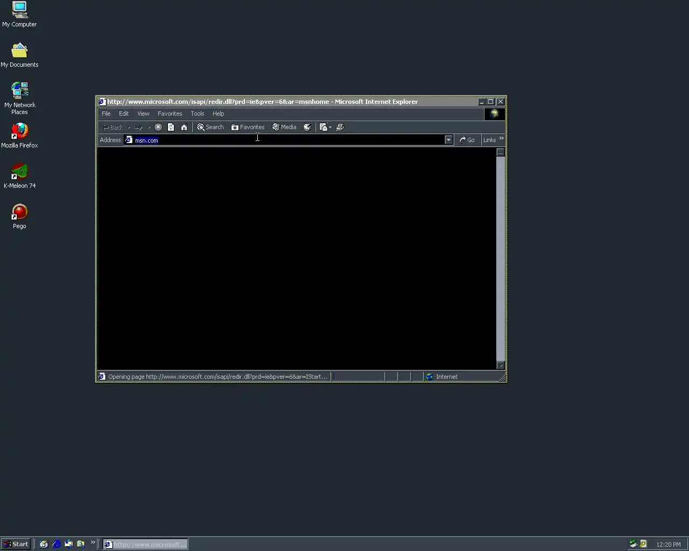Image resolution: width=689 pixels, height=551 pixels.
Task: Click the Links toolbar label
Action: [489, 140]
